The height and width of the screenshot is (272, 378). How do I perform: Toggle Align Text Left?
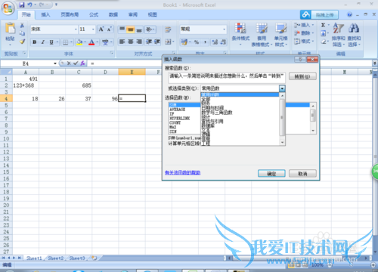pyautogui.click(x=122, y=42)
